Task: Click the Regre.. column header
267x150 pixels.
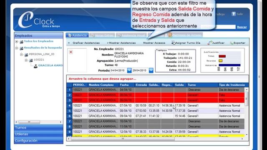Action: point(167,85)
